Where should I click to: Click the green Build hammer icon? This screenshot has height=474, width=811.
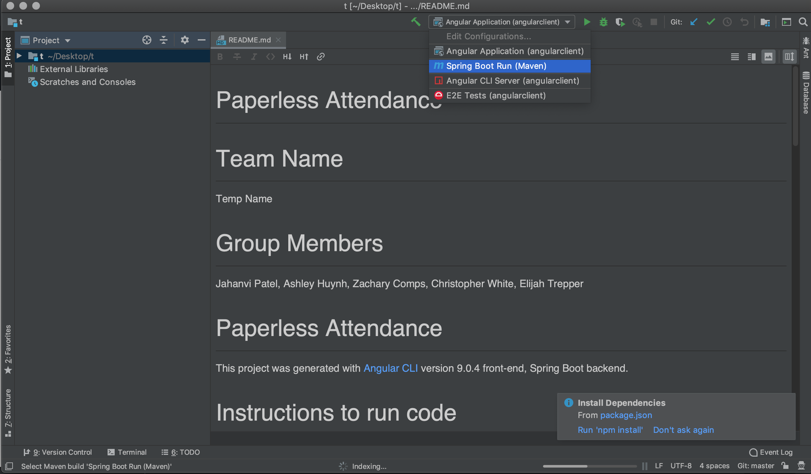pyautogui.click(x=415, y=22)
